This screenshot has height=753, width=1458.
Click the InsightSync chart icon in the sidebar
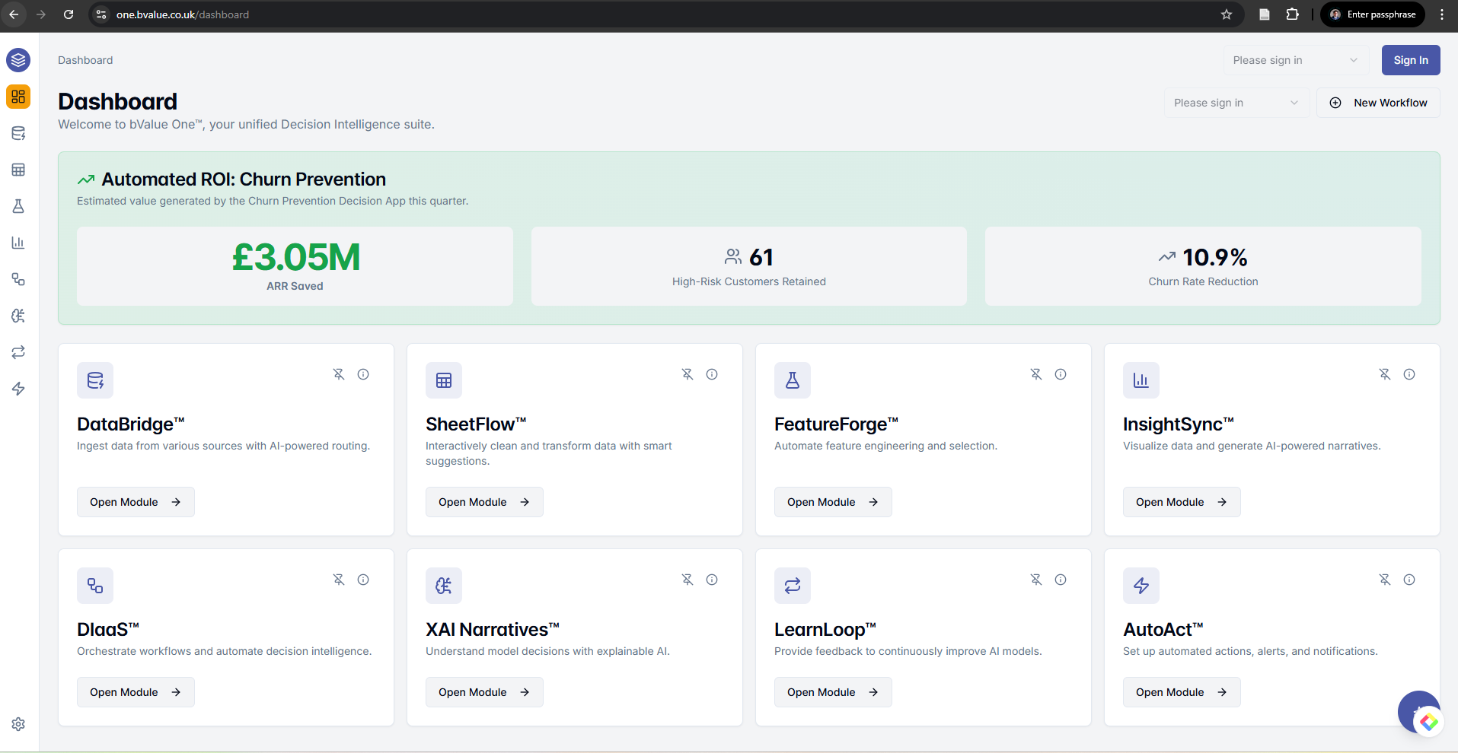(18, 243)
